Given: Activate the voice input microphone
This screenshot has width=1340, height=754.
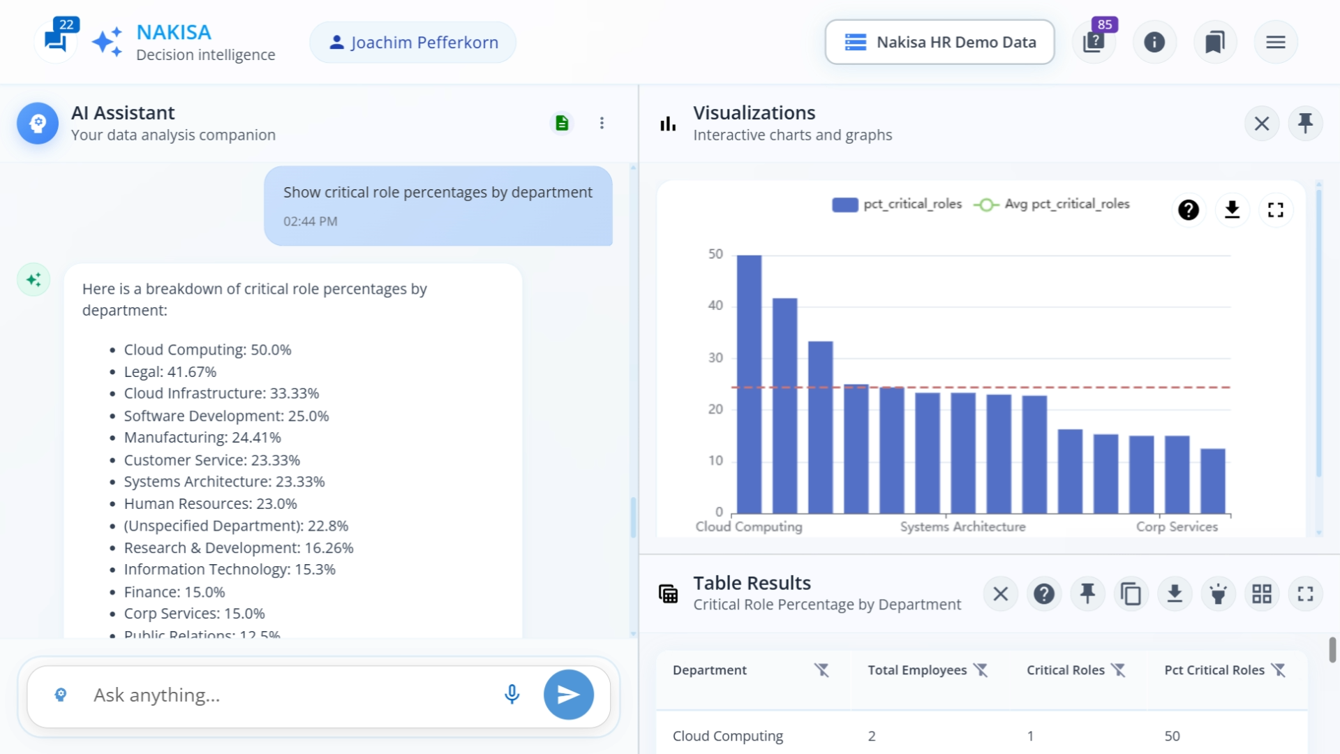Looking at the screenshot, I should coord(512,695).
